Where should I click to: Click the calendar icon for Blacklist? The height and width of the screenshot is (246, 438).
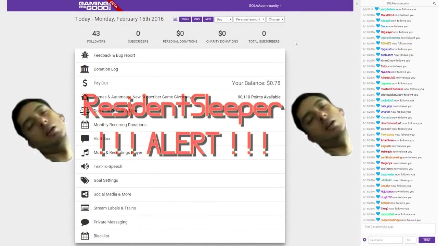85,236
